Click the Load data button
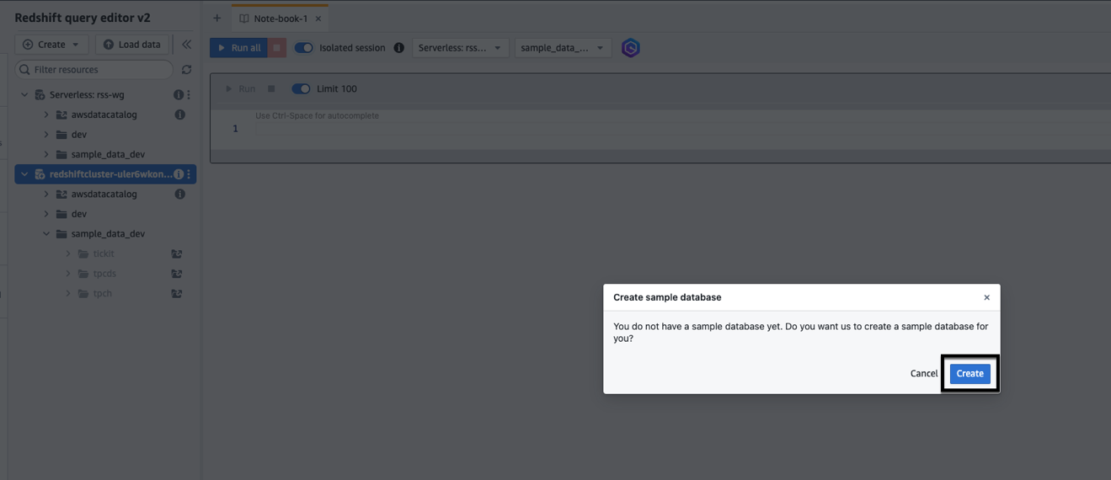This screenshot has width=1111, height=480. (132, 45)
